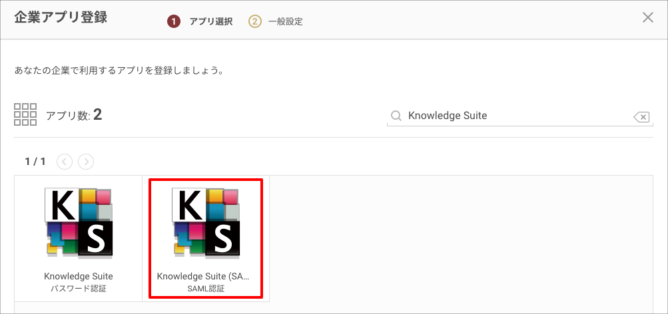Click the Knowledge Suite (SA... app name

point(202,276)
